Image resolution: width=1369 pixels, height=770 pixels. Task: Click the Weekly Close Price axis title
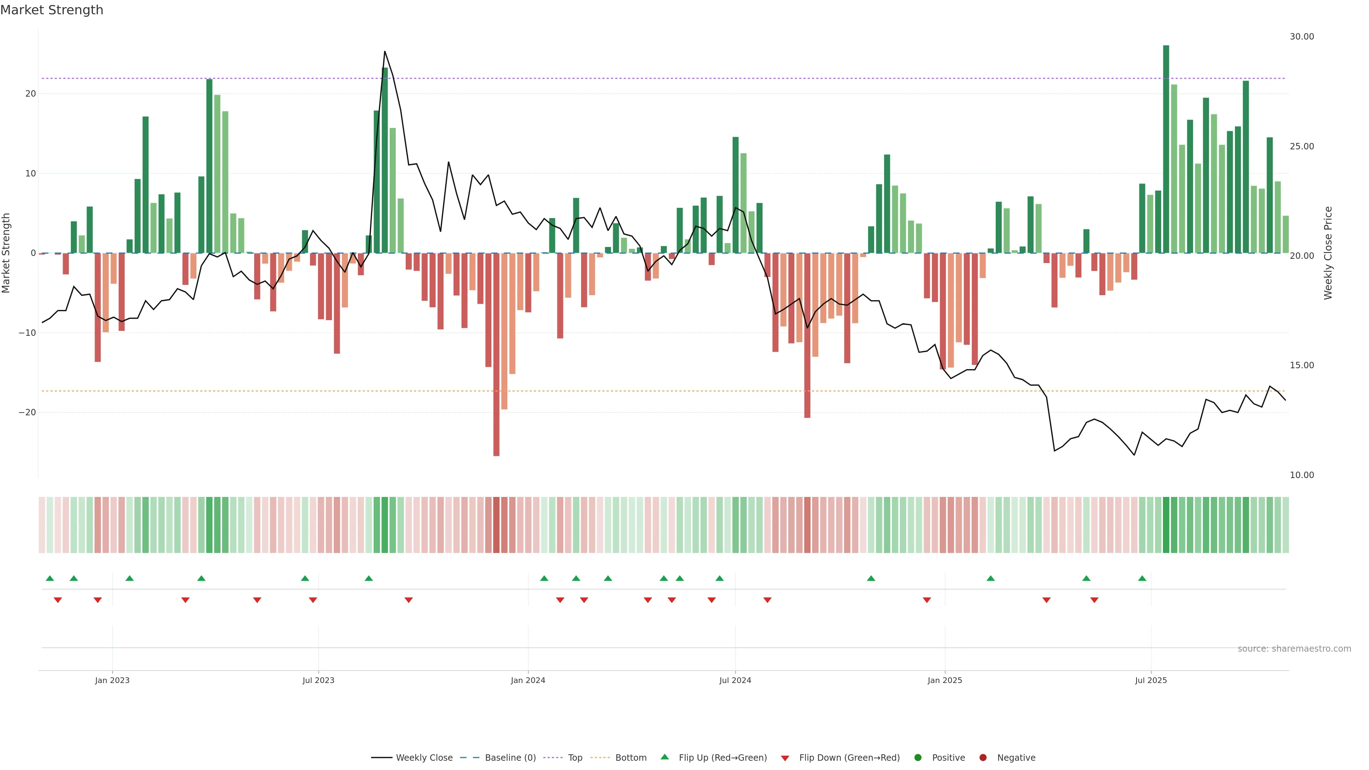coord(1328,253)
